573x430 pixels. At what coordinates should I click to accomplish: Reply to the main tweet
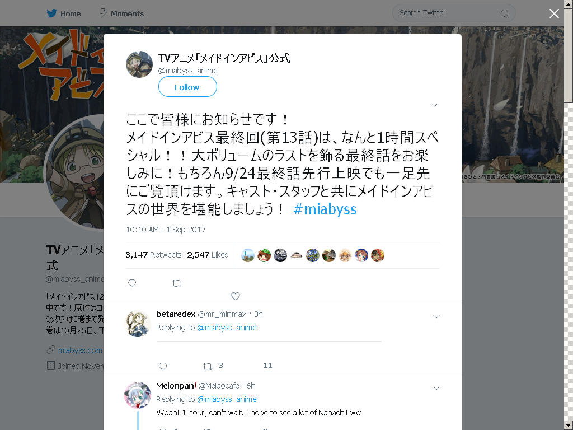(132, 283)
